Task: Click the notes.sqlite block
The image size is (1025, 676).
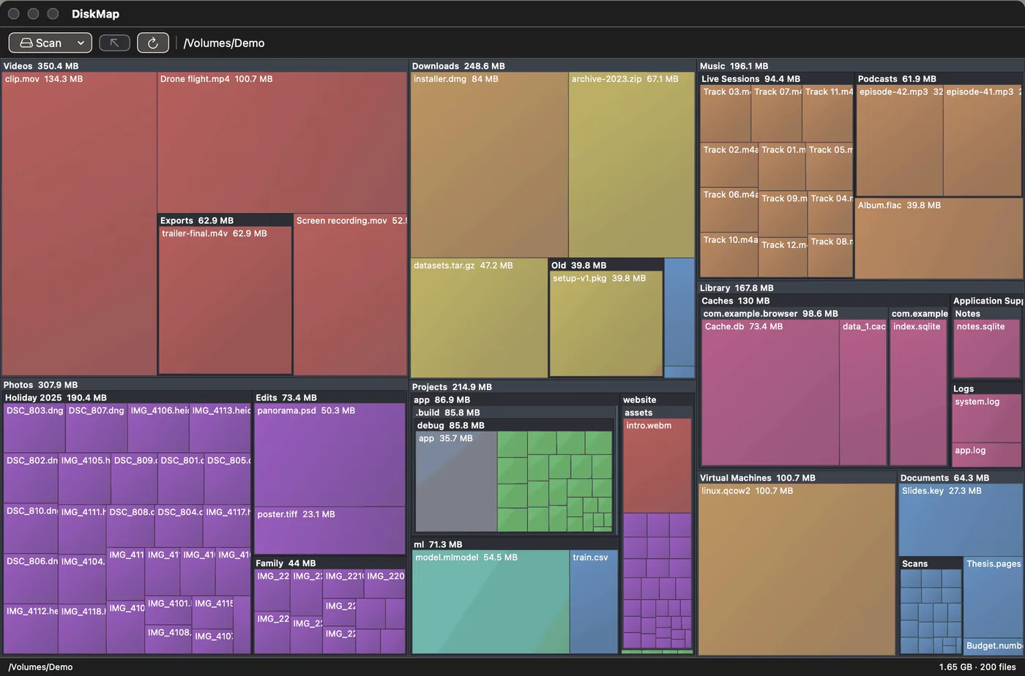Action: 987,349
